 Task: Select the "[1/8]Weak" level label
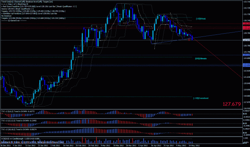[201, 19]
